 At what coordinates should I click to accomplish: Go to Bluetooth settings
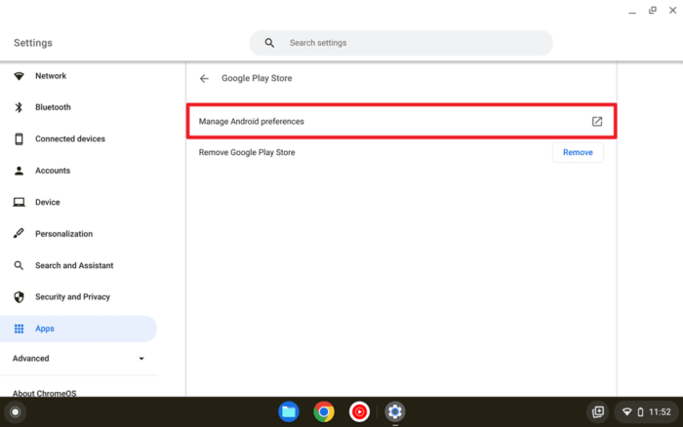click(78, 107)
